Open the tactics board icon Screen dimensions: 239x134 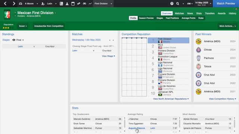[61, 4]
